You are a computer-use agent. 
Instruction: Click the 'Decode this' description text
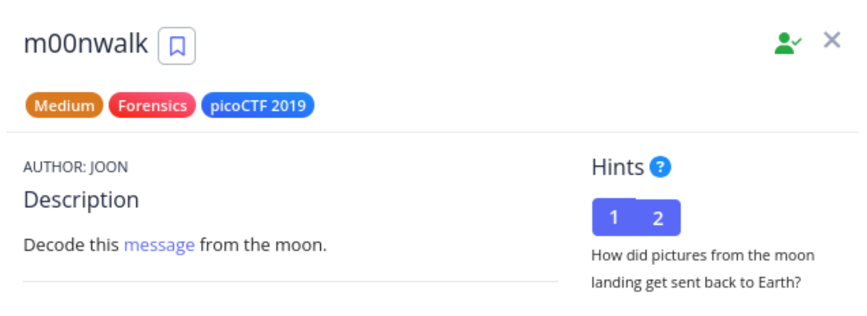(x=71, y=244)
